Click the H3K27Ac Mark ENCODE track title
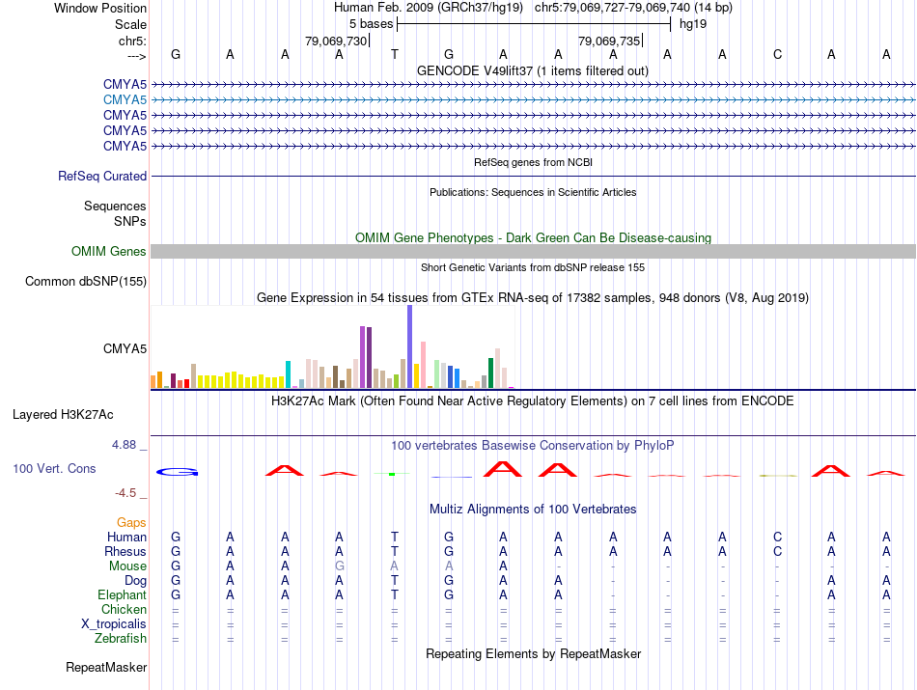The width and height of the screenshot is (917, 690). click(x=533, y=401)
